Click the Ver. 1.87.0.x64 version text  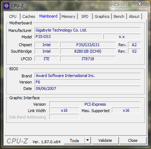click(46, 142)
